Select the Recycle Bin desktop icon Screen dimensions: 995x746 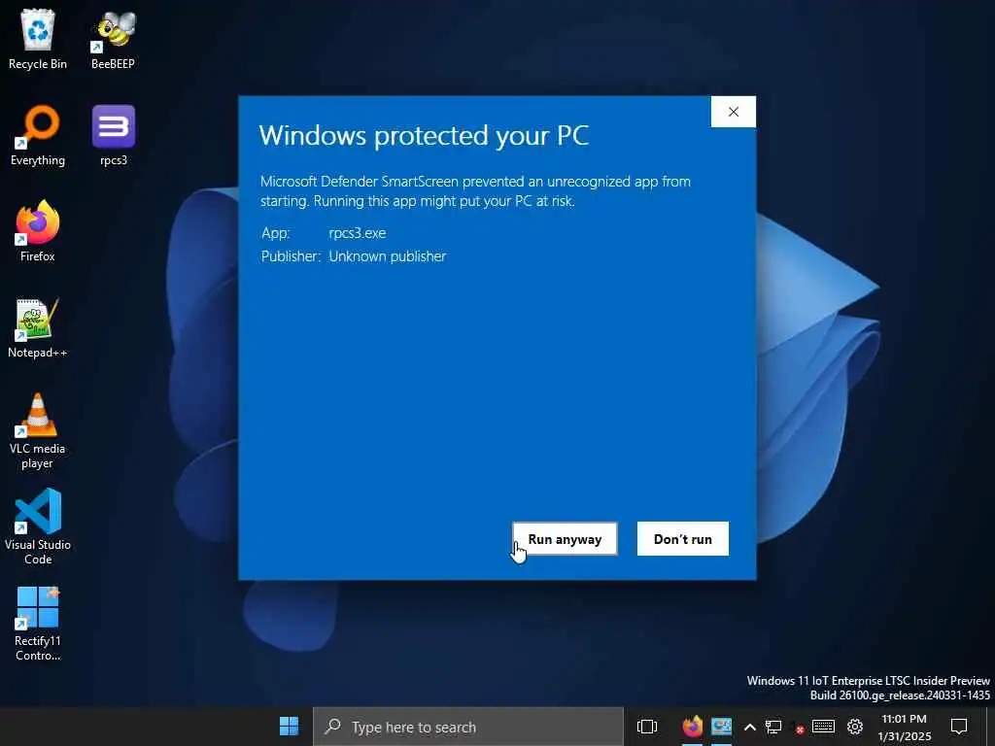coord(38,39)
